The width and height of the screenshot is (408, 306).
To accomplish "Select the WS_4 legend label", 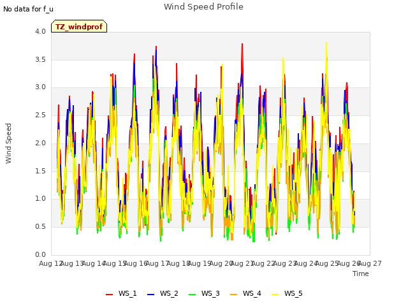I will [x=252, y=293].
